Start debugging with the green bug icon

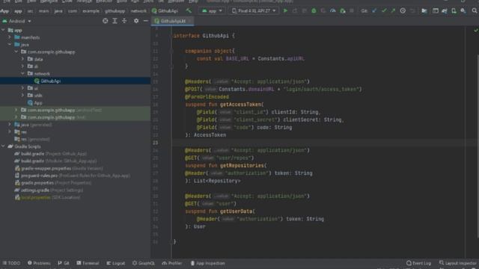[x=314, y=10]
